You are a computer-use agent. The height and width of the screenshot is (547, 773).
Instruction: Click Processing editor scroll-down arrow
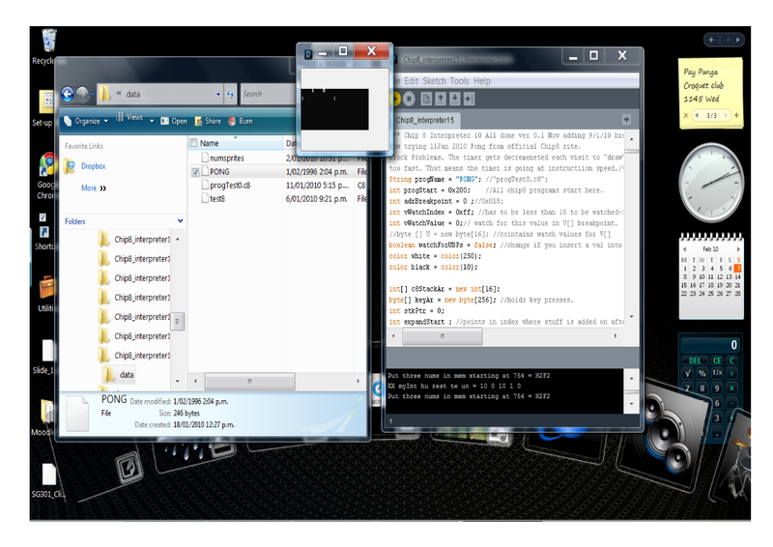632,317
